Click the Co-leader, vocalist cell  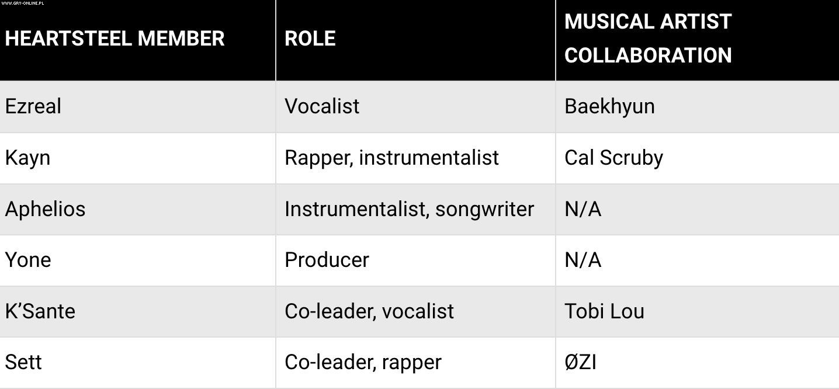pyautogui.click(x=369, y=311)
